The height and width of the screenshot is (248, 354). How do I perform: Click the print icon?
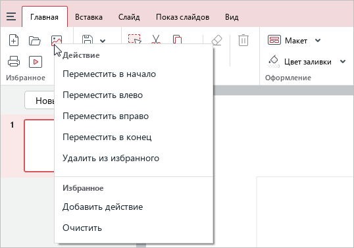tap(14, 61)
